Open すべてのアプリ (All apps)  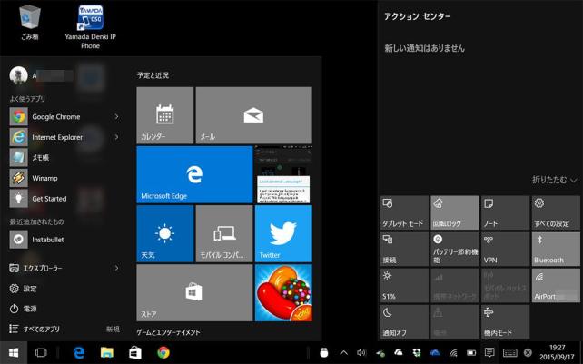[35, 329]
